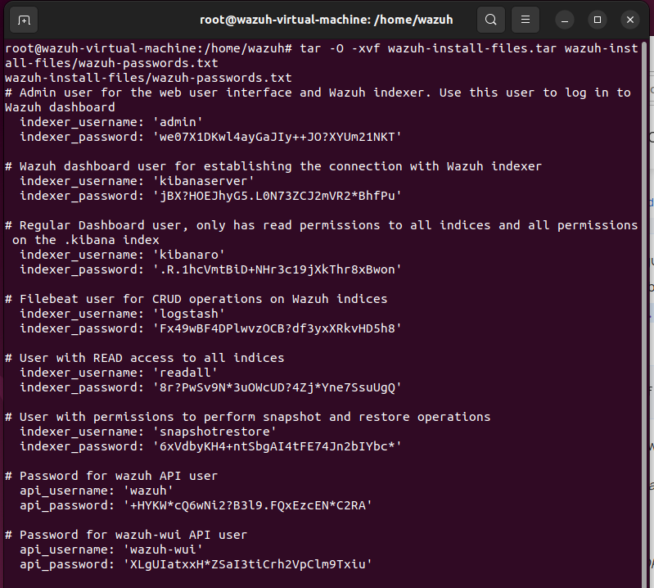
Task: Open a new terminal tab
Action: pos(24,20)
